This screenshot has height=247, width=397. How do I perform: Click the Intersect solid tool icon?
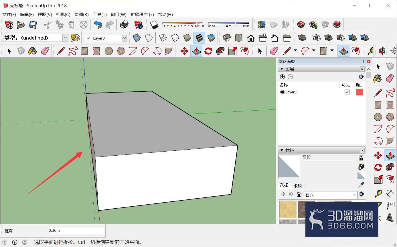click(x=316, y=38)
